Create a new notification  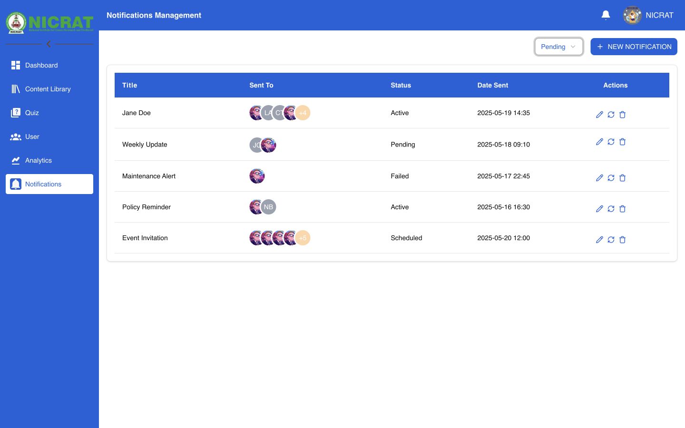coord(634,47)
